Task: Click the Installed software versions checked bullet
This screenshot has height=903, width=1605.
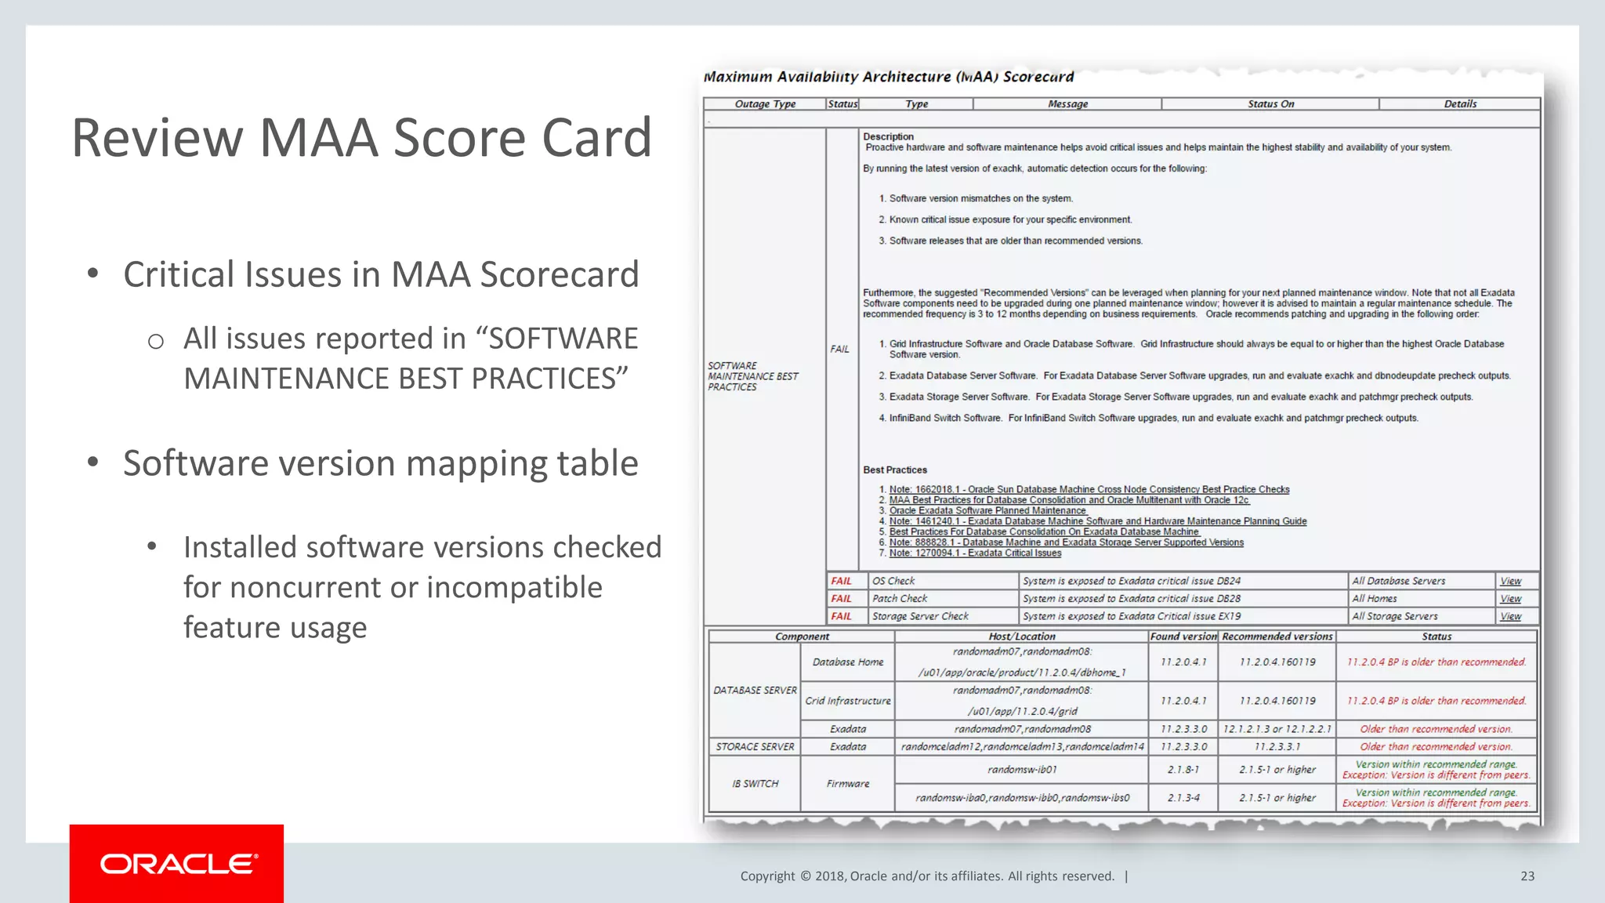Action: (x=422, y=587)
